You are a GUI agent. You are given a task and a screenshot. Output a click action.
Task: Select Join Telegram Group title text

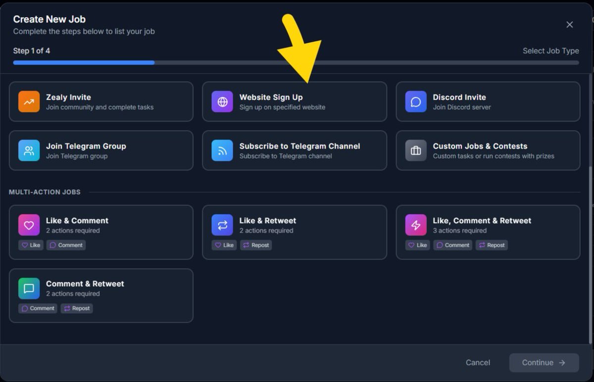coord(86,146)
